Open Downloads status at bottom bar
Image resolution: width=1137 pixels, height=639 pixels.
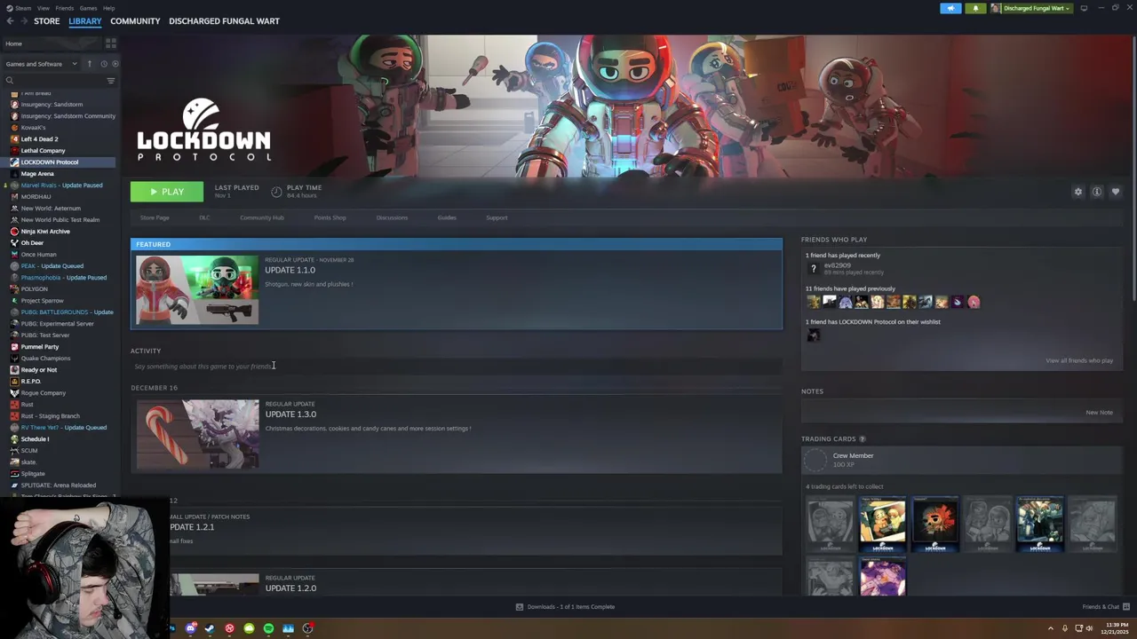(x=566, y=607)
